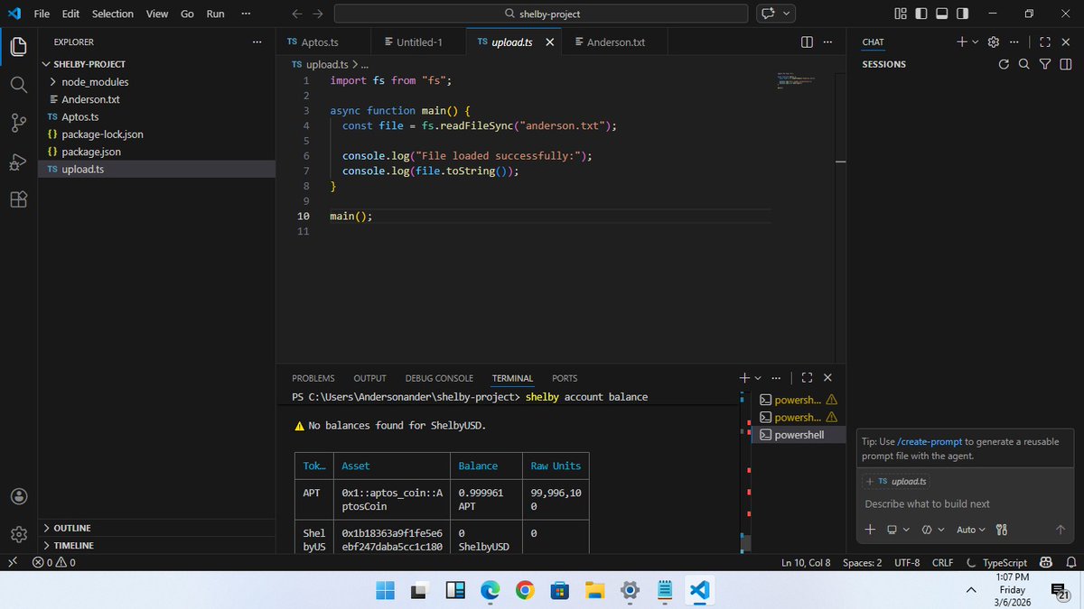Close the upload.ts editor tab

tap(549, 42)
